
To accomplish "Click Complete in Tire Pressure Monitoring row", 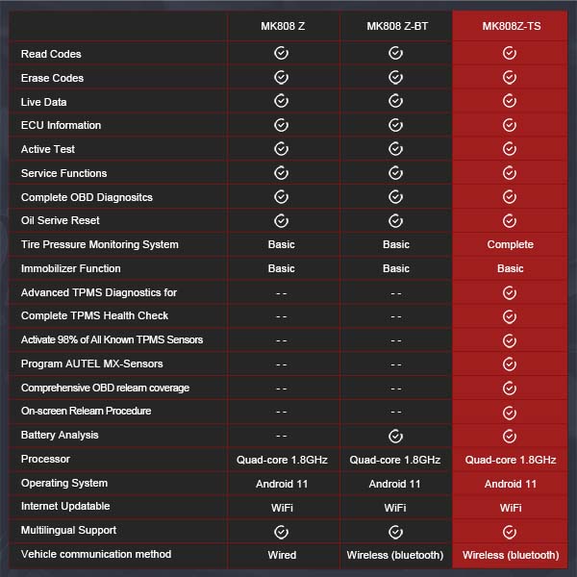I will click(510, 244).
